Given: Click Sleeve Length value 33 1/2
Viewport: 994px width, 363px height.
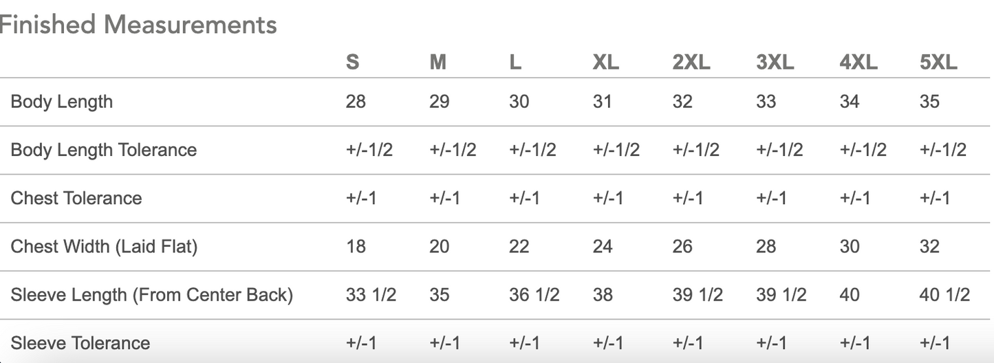Looking at the screenshot, I should [371, 295].
